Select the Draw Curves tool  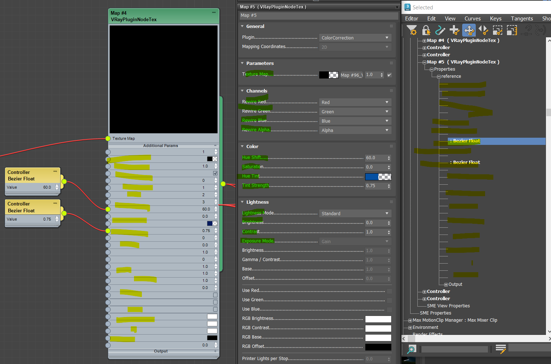440,30
